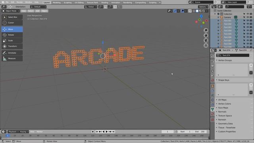Select the Measure tool

coord(12,58)
